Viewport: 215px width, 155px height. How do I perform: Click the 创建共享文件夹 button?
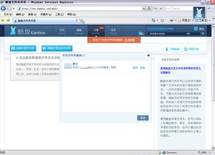[x=23, y=48]
